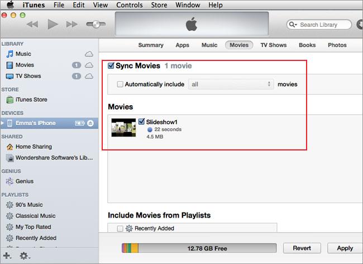Click the 4.5 MB file size text
Viewport: 363px width, 264px height.
pyautogui.click(x=155, y=136)
